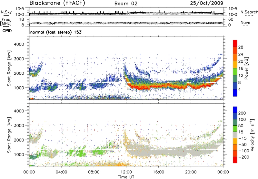Click the date '25/Oct/2009'

[x=207, y=3]
